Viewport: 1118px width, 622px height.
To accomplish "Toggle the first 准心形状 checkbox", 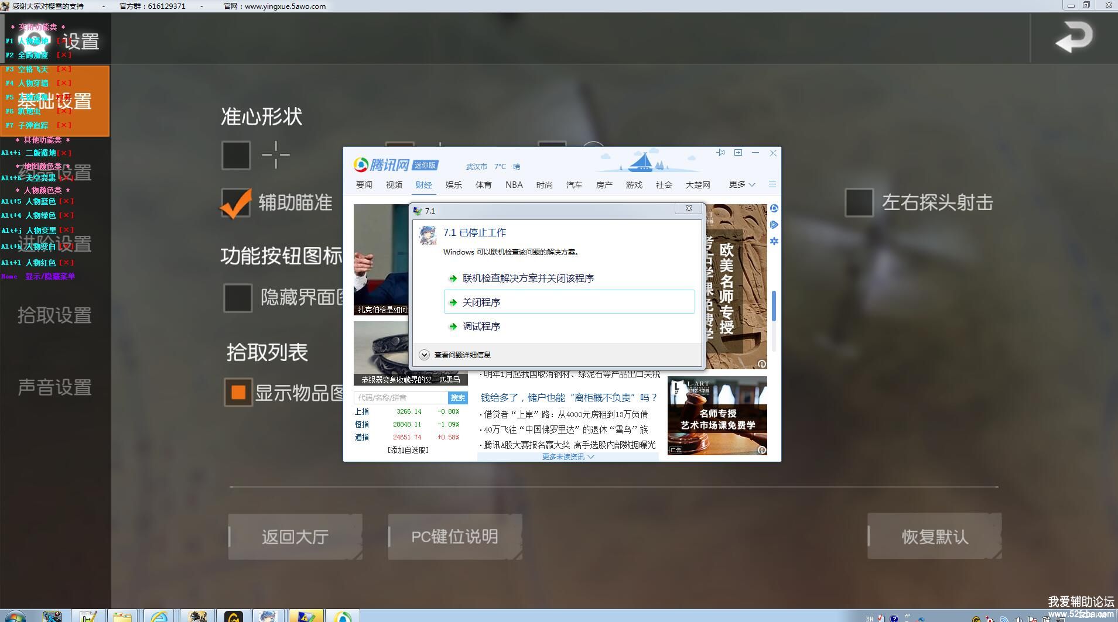I will [236, 155].
